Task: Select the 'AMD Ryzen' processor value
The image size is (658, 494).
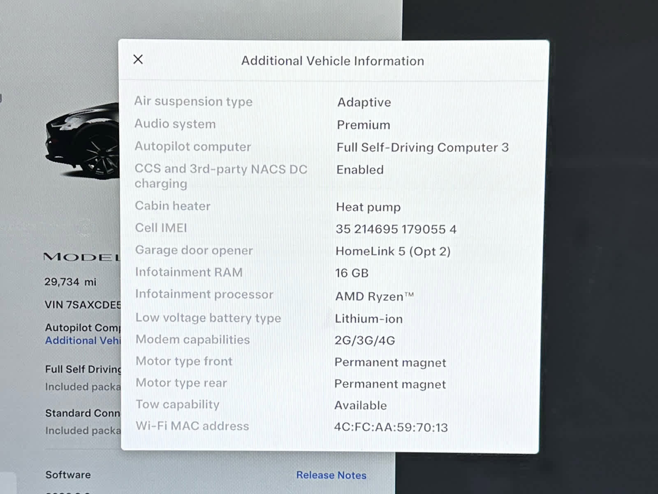Action: (374, 296)
